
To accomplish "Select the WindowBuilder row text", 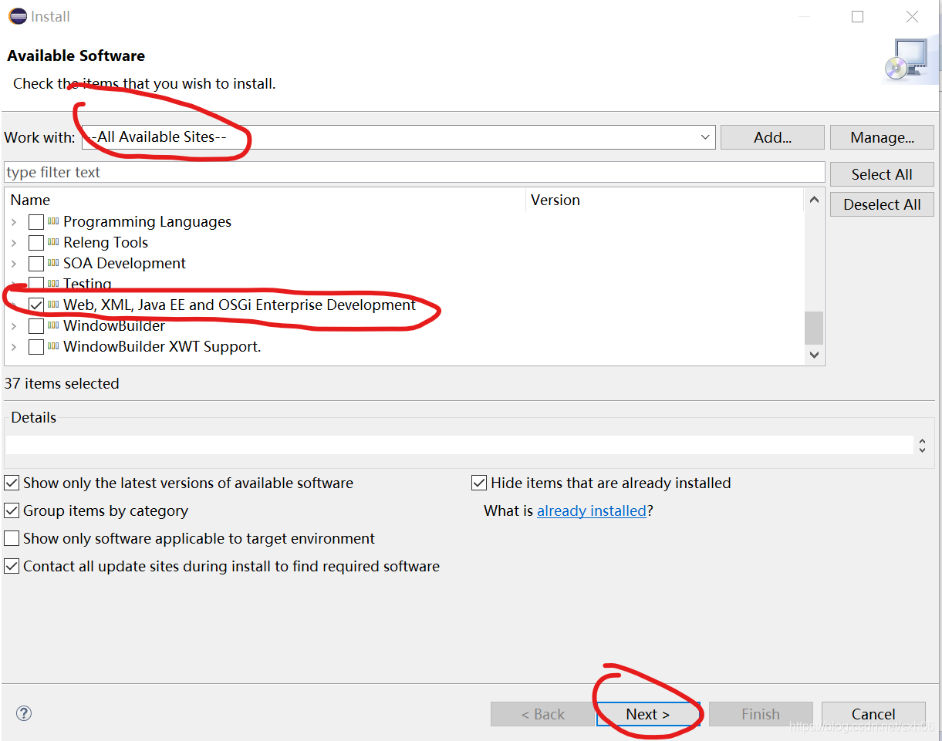I will (x=114, y=325).
